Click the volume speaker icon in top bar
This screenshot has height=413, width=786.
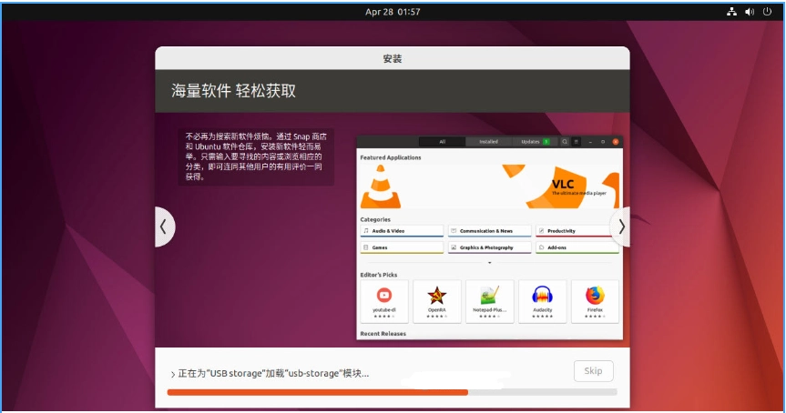click(x=750, y=12)
